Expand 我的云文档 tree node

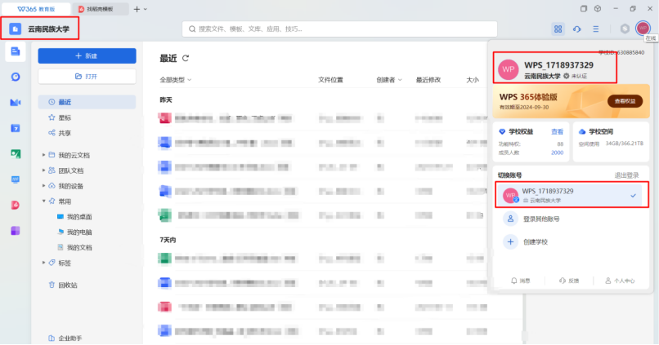(43, 155)
